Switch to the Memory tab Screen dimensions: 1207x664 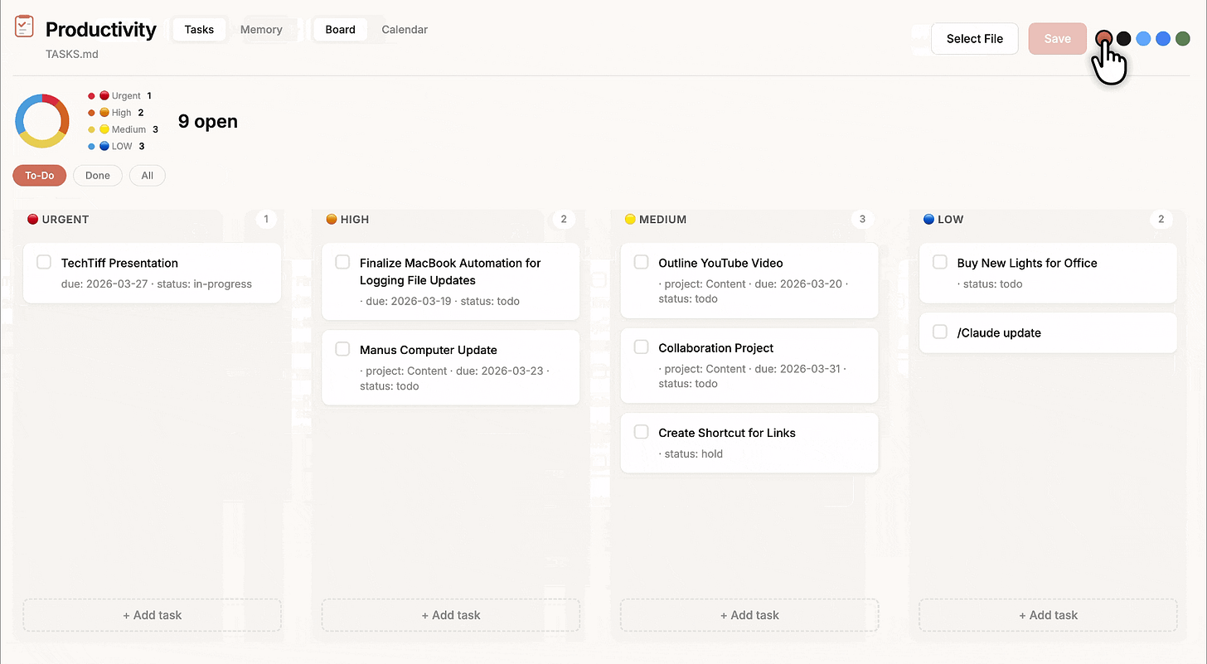pyautogui.click(x=261, y=29)
